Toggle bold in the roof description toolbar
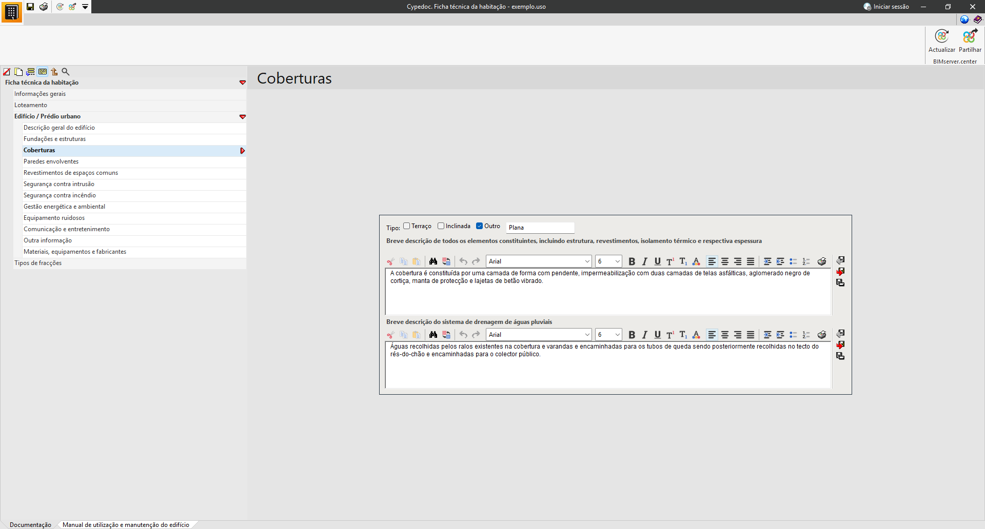 [632, 261]
